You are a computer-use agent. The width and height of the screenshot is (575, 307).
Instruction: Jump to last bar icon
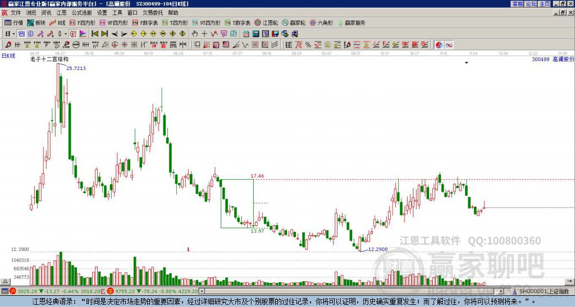104,34
